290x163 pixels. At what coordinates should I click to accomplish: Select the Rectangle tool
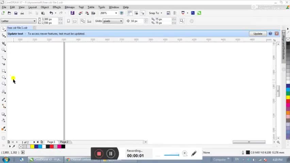(x=4, y=71)
